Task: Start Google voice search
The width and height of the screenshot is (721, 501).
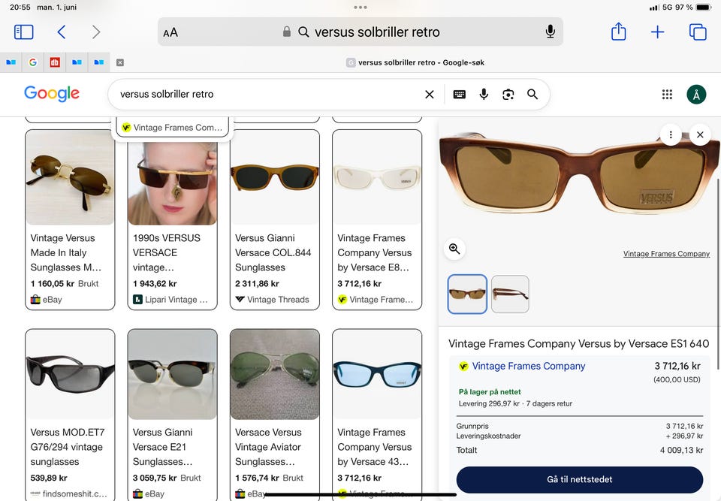Action: (484, 95)
